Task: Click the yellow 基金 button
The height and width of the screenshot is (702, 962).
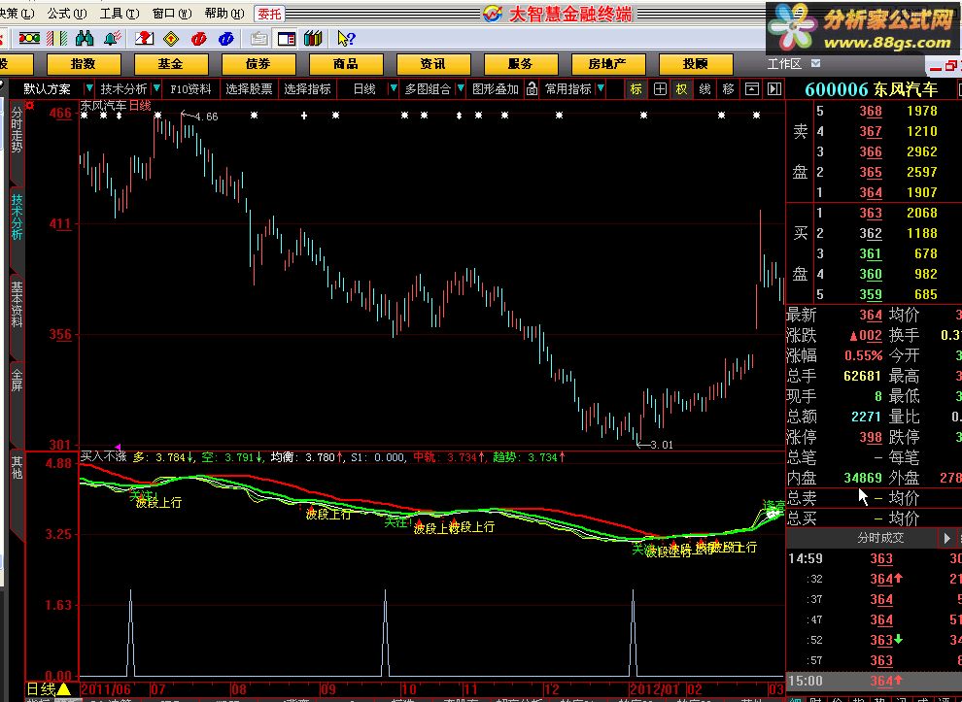Action: tap(171, 64)
